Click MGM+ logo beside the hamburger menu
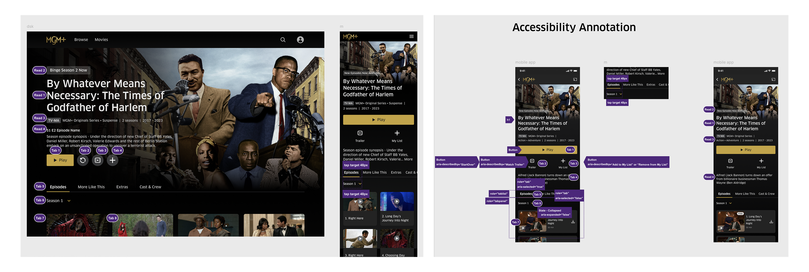The height and width of the screenshot is (272, 809). [350, 37]
